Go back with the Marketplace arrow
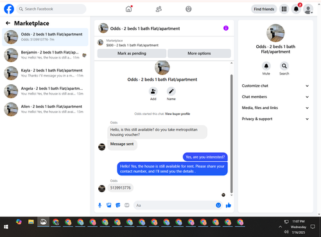Image resolution: width=321 pixels, height=237 pixels. point(8,23)
